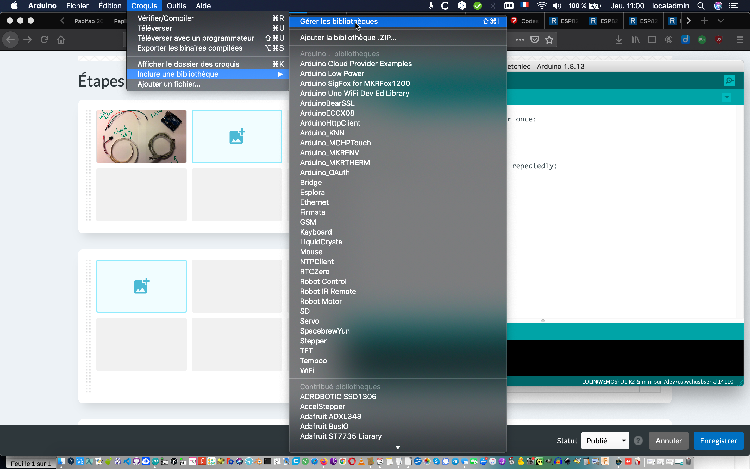
Task: Open Arduino Serial Monitor magnifier icon
Action: 729,81
